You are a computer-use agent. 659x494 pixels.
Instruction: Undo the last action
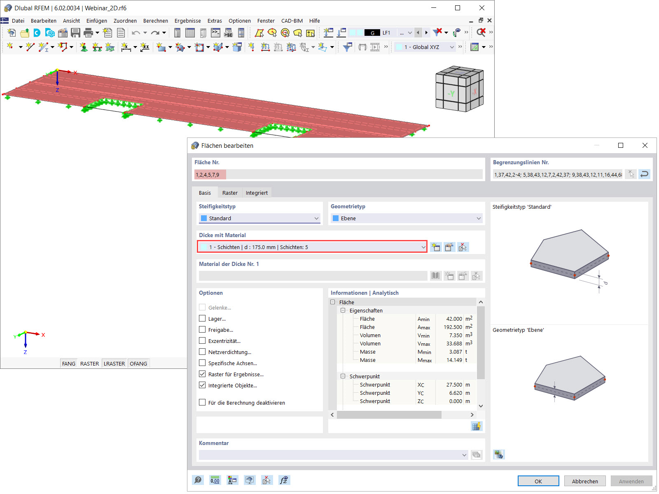(x=136, y=33)
